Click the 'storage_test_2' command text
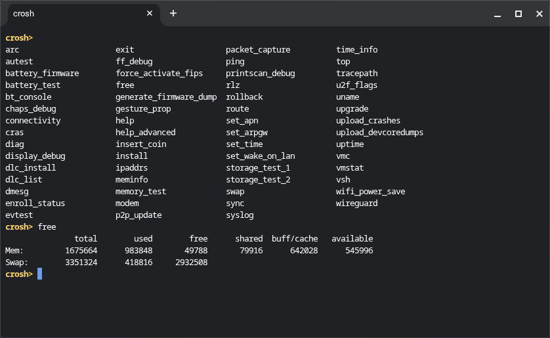This screenshot has width=550, height=338. point(258,179)
